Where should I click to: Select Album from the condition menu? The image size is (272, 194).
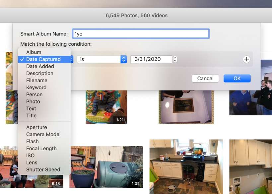pyautogui.click(x=34, y=52)
